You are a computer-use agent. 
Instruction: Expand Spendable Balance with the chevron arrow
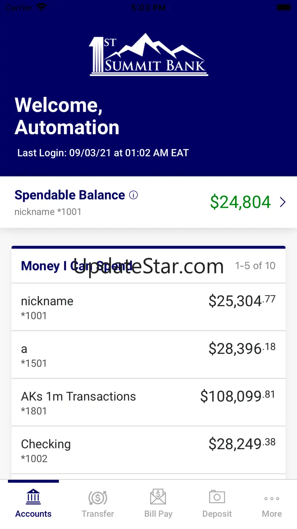click(x=283, y=202)
